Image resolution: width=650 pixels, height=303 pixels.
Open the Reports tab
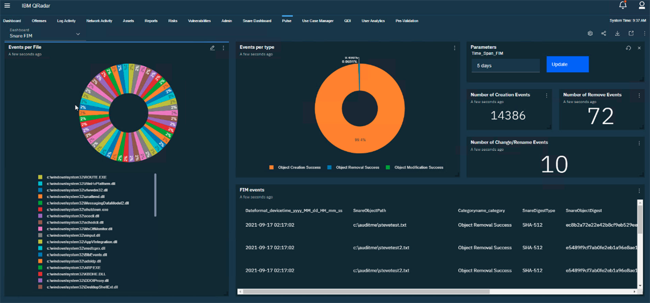(151, 21)
